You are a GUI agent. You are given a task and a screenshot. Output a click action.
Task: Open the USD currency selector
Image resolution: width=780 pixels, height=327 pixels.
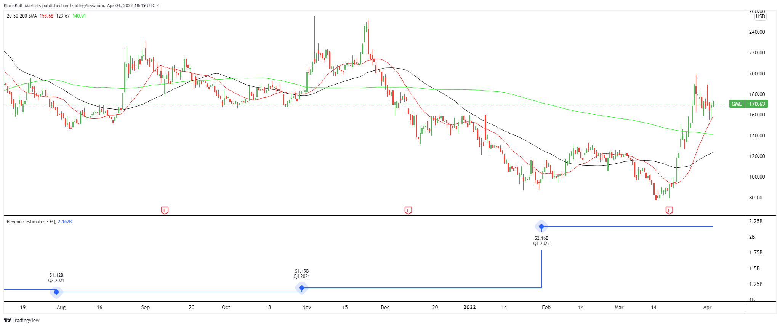(x=760, y=16)
